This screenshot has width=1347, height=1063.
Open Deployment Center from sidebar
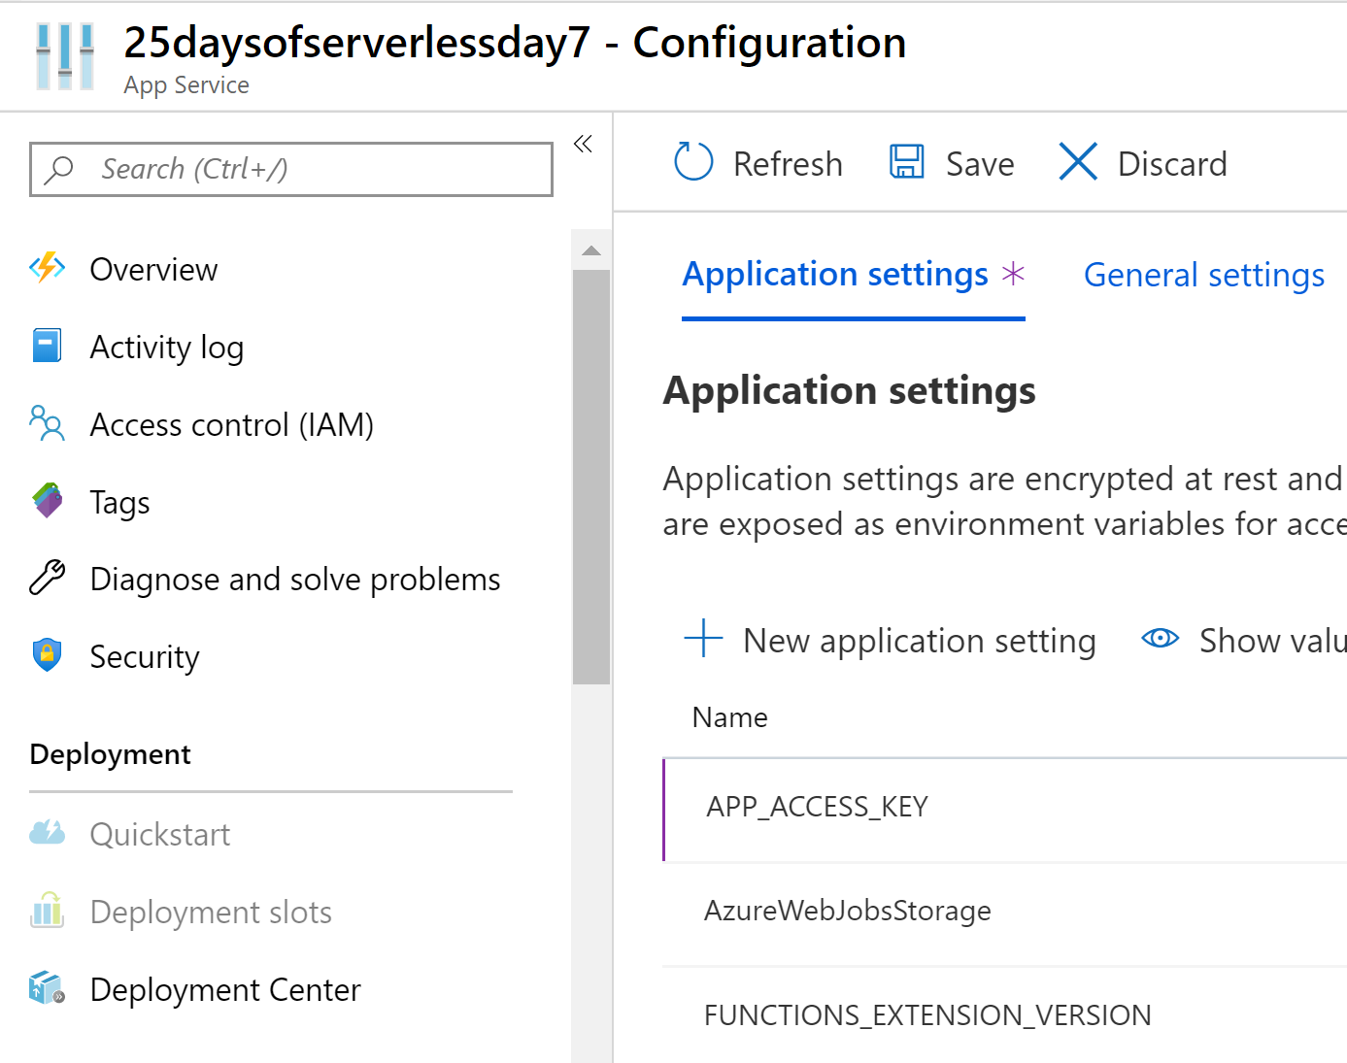[224, 990]
